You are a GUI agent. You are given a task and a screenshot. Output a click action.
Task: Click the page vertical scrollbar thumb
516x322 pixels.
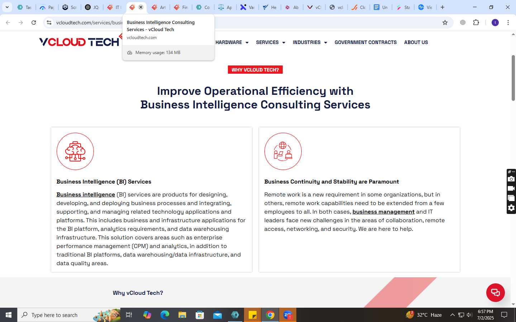[x=513, y=78]
